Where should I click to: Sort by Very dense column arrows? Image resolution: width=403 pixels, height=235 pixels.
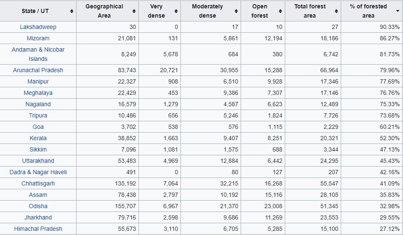pyautogui.click(x=176, y=11)
